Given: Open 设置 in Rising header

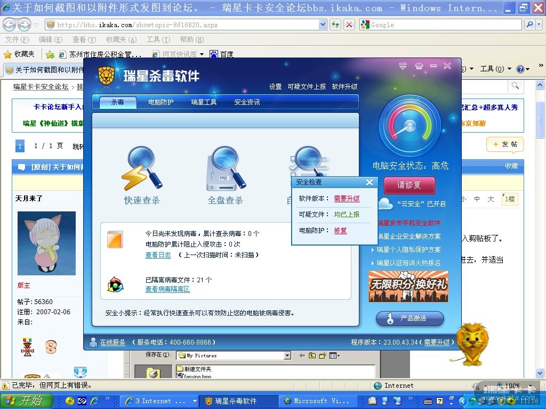Looking at the screenshot, I should [275, 87].
